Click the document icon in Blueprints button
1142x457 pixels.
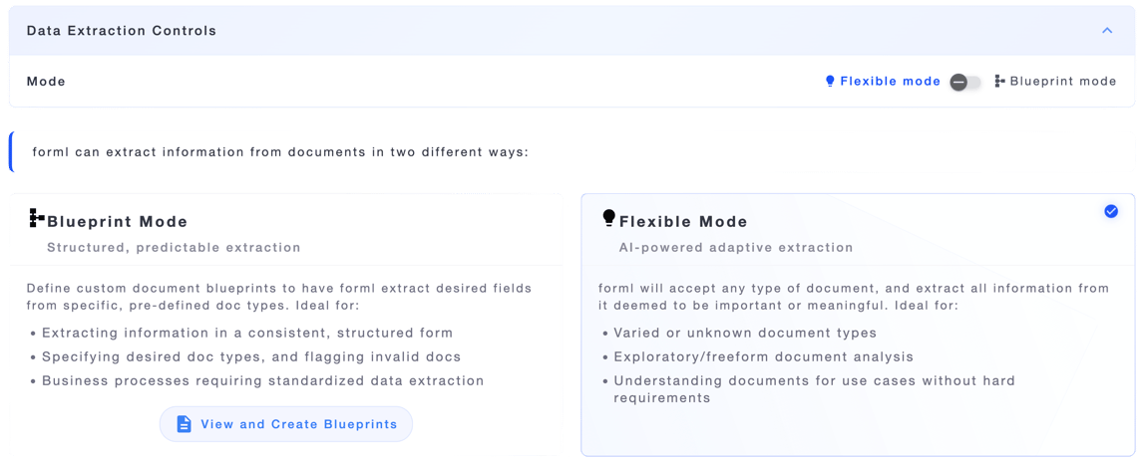[185, 423]
